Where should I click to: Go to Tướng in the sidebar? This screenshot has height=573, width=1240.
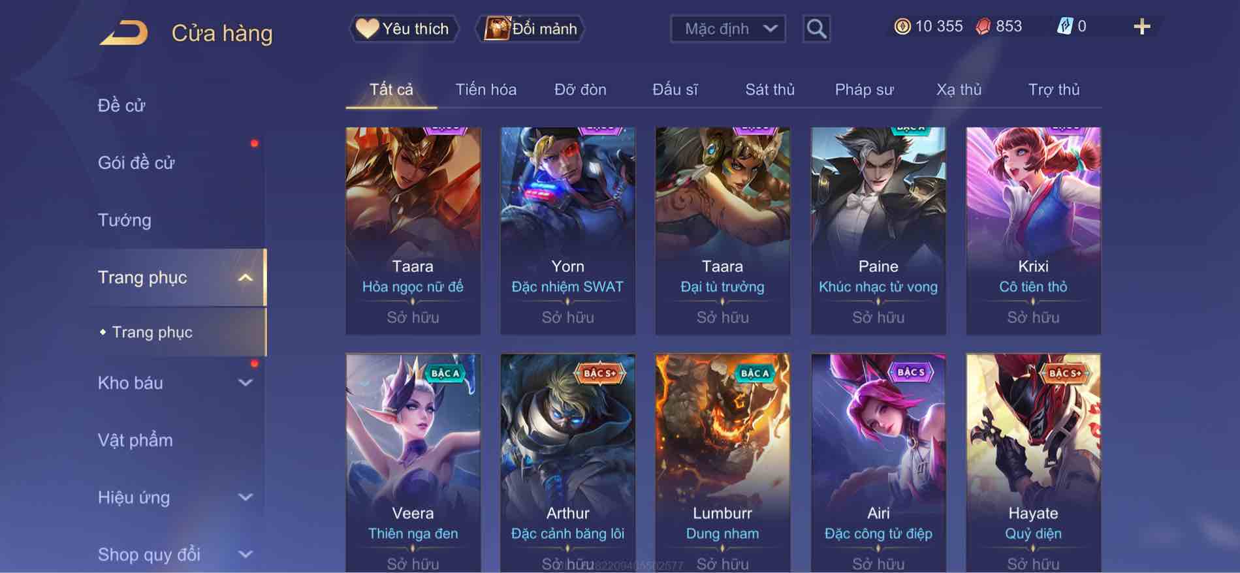(124, 221)
